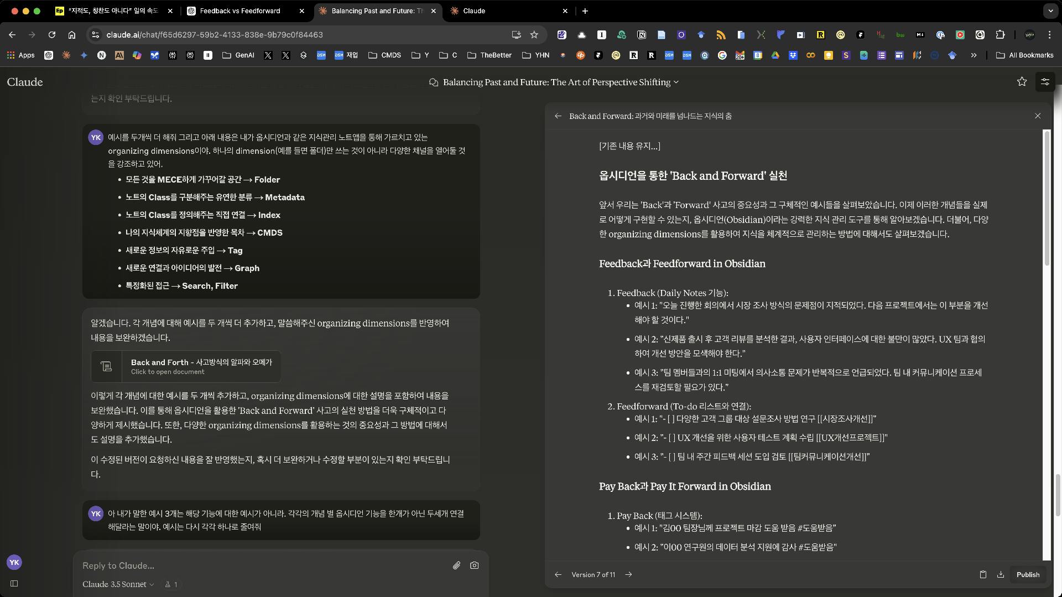This screenshot has width=1062, height=597.
Task: Toggle the sidebar panel open
Action: (x=14, y=583)
